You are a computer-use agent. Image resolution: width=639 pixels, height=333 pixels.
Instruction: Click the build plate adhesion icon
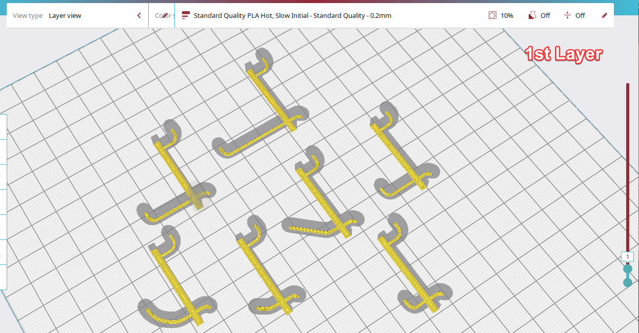[x=567, y=15]
